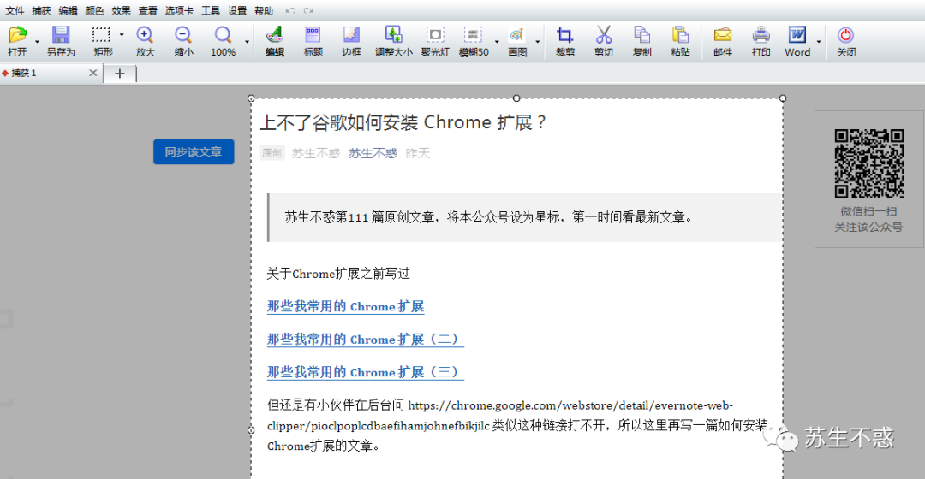Add a new tab with plus button
925x479 pixels.
[x=120, y=74]
